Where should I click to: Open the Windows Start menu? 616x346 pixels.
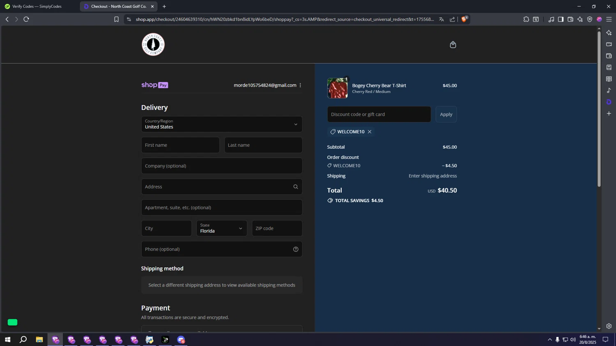[7, 340]
